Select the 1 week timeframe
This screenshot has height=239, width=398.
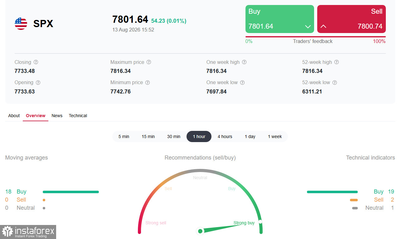(x=275, y=136)
